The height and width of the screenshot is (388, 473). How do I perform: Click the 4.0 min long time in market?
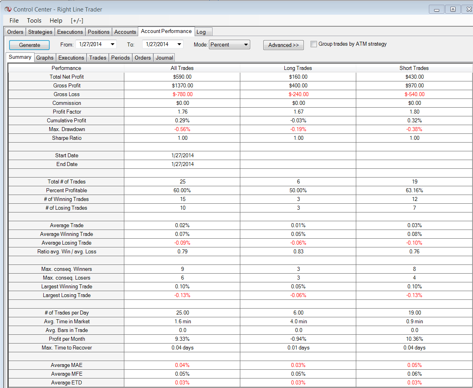click(x=298, y=322)
